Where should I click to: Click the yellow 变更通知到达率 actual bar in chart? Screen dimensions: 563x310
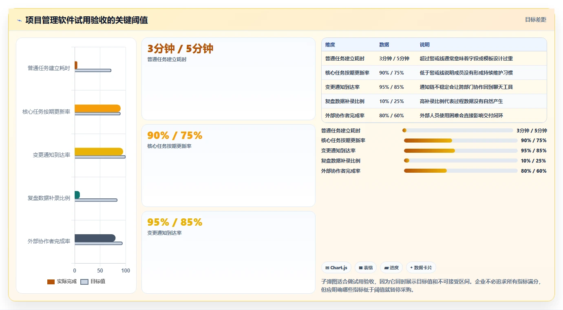pyautogui.click(x=99, y=152)
